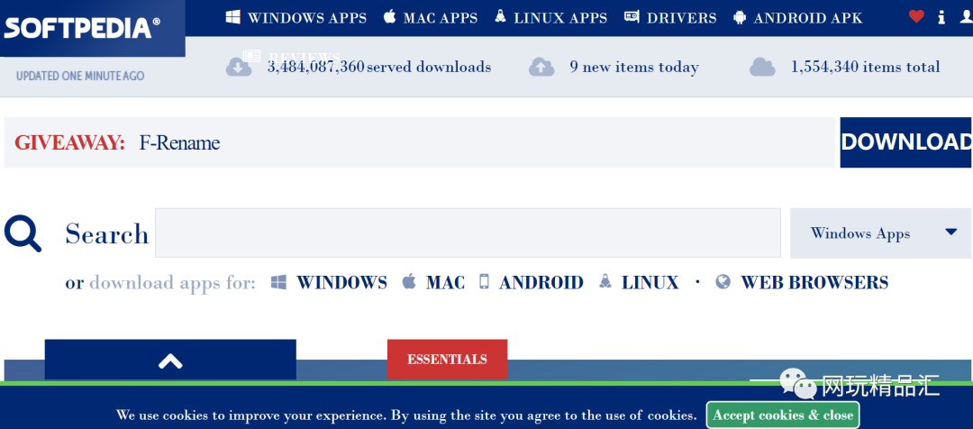Click the 1,554,340 items total text
This screenshot has height=429, width=973.
(x=866, y=67)
